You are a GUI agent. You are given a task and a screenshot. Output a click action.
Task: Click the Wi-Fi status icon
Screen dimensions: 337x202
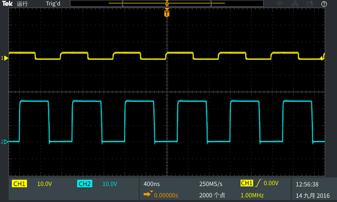pyautogui.click(x=279, y=4)
